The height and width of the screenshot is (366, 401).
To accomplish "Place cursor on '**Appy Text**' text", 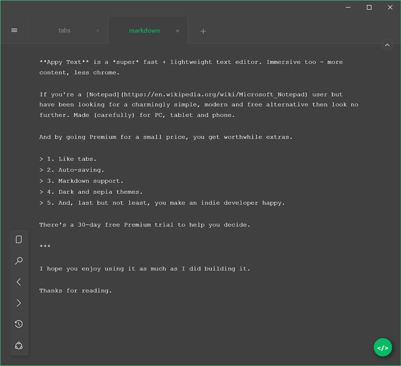I will point(64,62).
